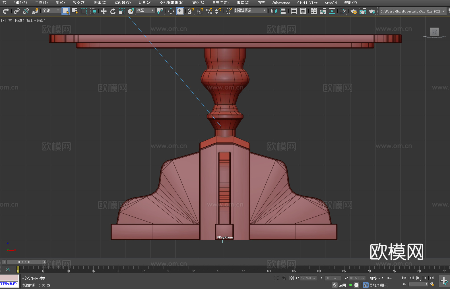This screenshot has height=289, width=450.
Task: Activate Select and Rotate tool
Action: (113, 11)
